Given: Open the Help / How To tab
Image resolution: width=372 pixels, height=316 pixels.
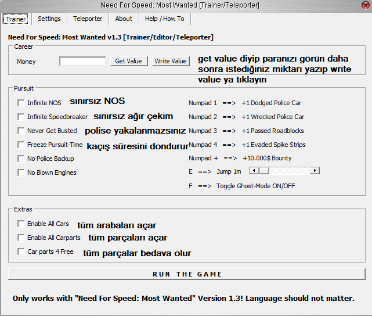Looking at the screenshot, I should [x=164, y=19].
